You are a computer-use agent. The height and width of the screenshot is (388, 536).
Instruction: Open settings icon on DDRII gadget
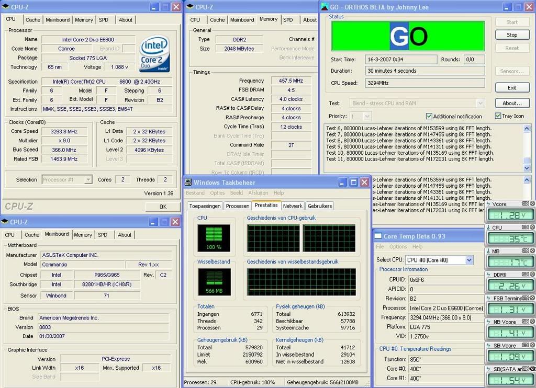[x=526, y=274]
